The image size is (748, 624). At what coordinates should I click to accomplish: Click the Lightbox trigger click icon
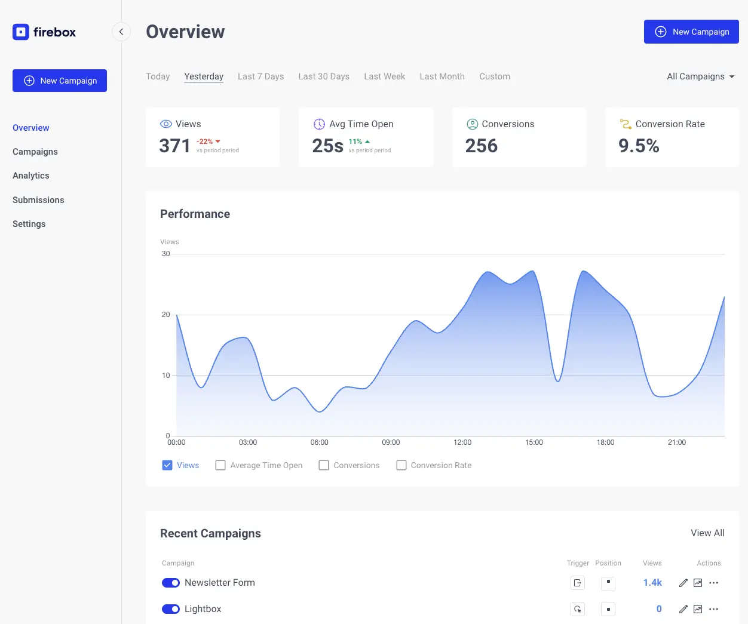click(x=578, y=609)
